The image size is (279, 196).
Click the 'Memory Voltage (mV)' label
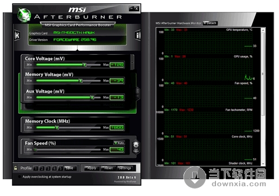coord(49,74)
